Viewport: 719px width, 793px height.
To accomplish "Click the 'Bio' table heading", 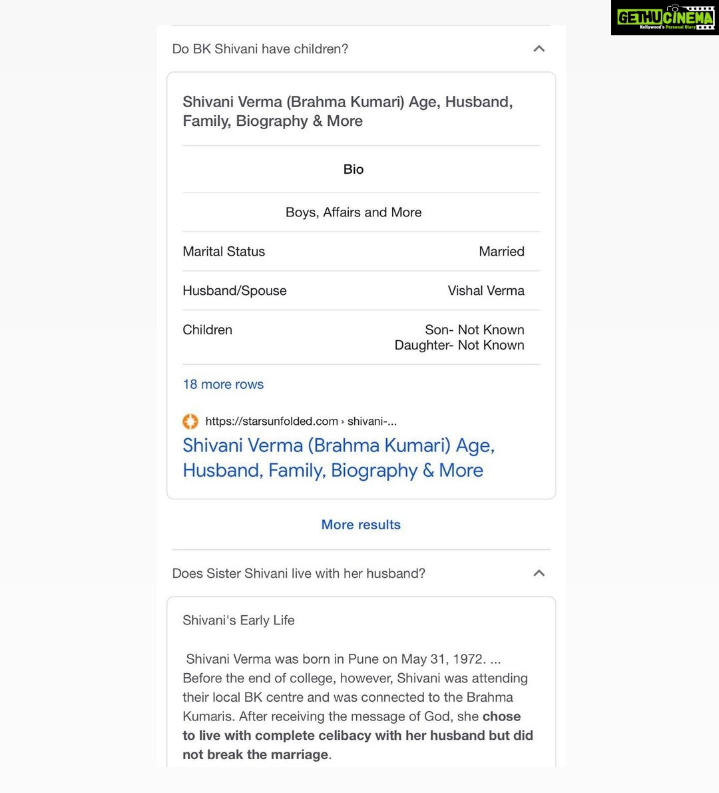I will coord(354,169).
